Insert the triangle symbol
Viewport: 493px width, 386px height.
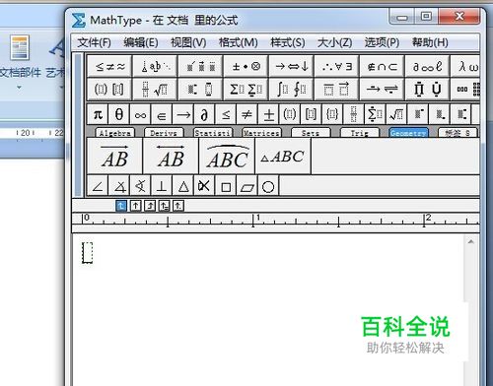coord(183,186)
